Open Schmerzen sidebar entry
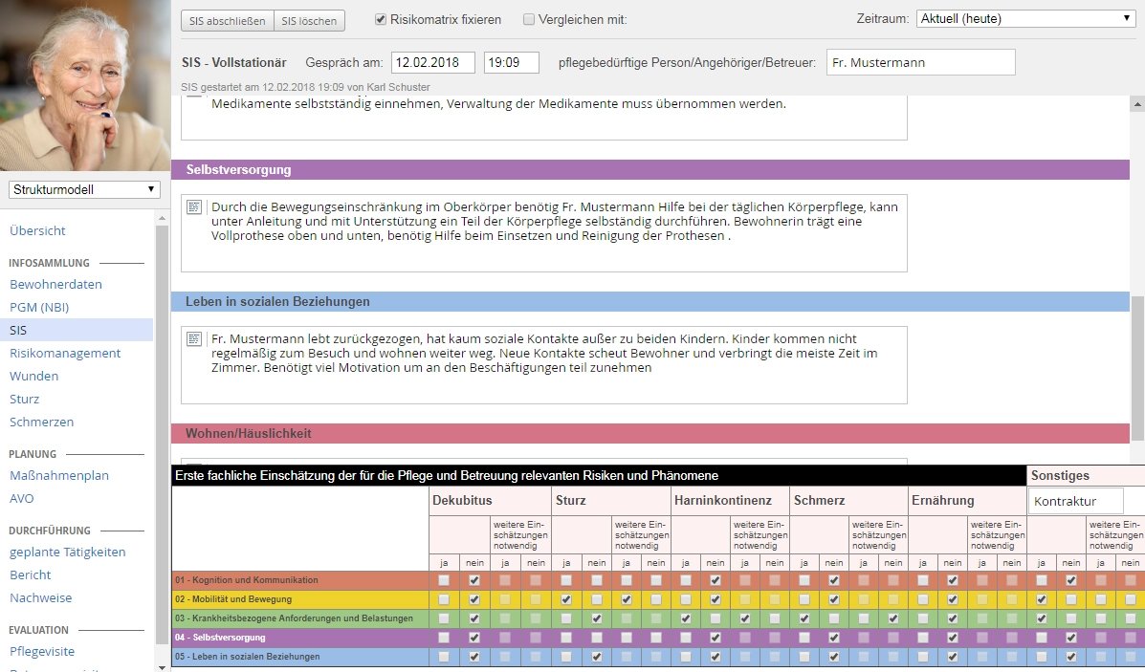The image size is (1145, 672). (x=42, y=422)
